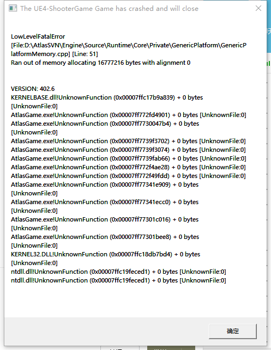Image resolution: width=271 pixels, height=350 pixels.
Task: Click the 确定 confirmation button
Action: tap(232, 331)
